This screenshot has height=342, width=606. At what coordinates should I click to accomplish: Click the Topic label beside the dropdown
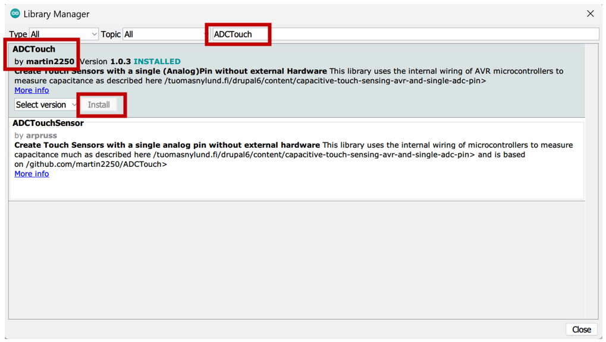(x=111, y=34)
